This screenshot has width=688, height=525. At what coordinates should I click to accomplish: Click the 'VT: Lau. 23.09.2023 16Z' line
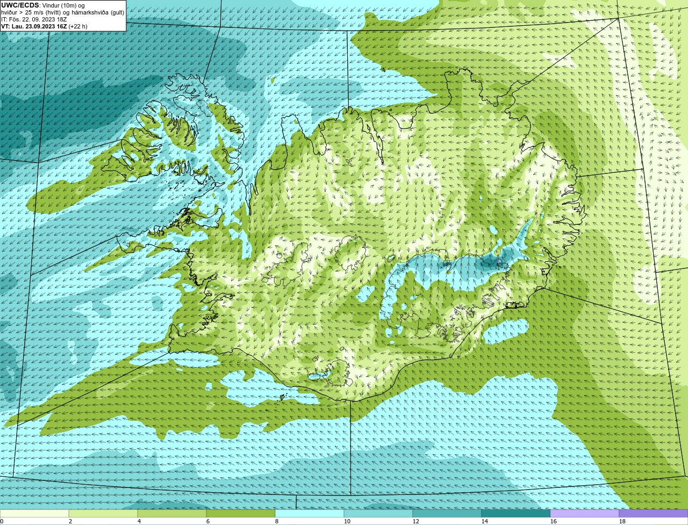[34, 26]
